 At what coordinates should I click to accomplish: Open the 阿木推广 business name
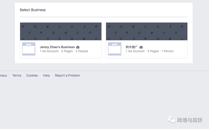[132, 47]
